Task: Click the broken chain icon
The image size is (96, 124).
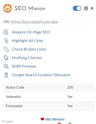Action: point(6,49)
